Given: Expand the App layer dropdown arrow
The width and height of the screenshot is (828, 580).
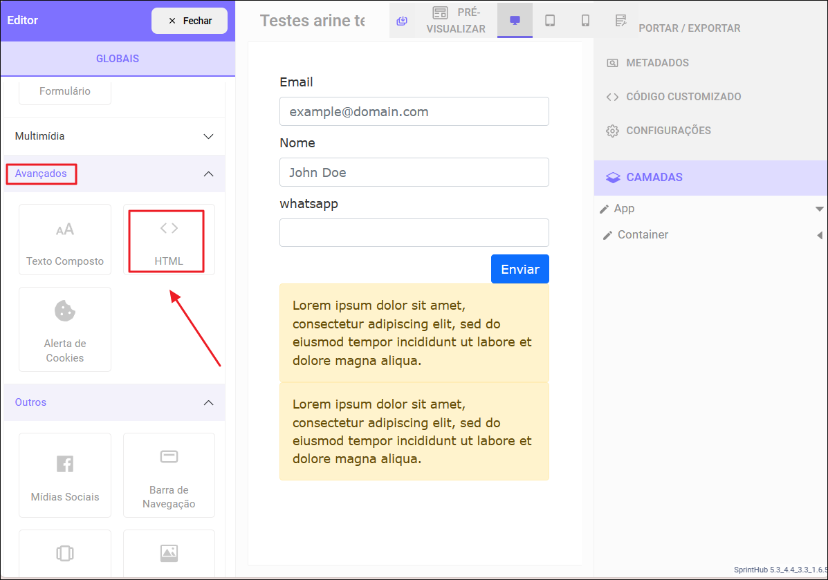Looking at the screenshot, I should 819,209.
